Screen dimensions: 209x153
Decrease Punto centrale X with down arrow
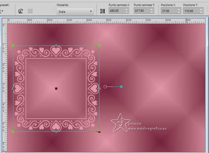[126, 12]
